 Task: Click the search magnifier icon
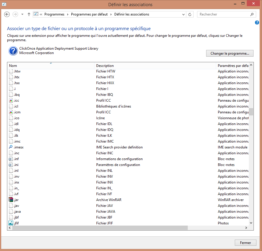coord(252,14)
